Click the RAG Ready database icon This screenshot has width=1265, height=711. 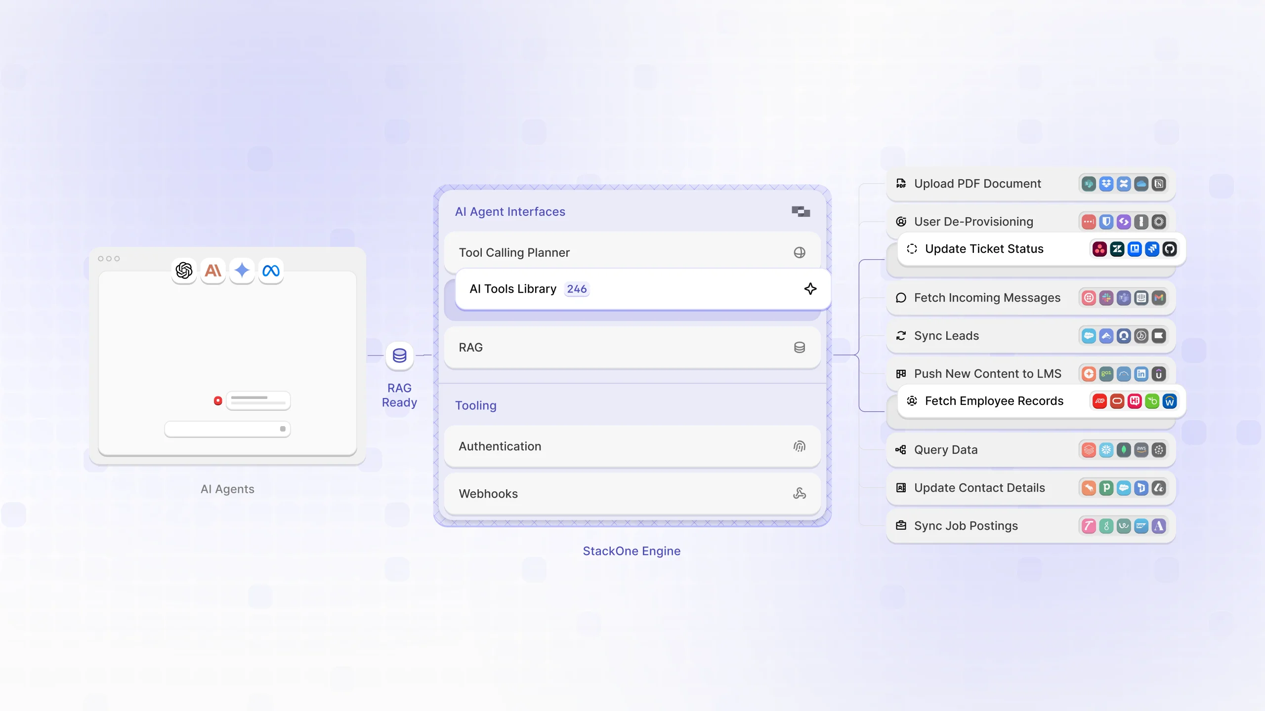pyautogui.click(x=399, y=355)
